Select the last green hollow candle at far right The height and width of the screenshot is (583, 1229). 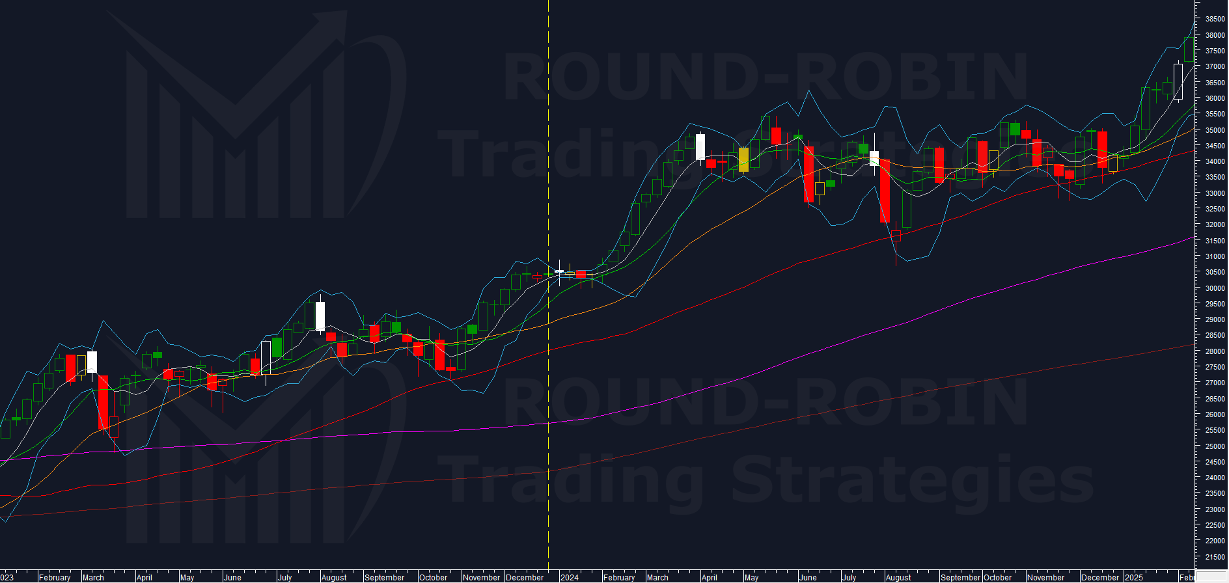pos(1189,49)
